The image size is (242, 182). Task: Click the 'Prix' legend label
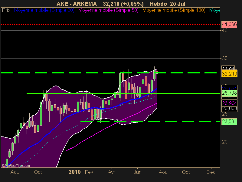coord(6,10)
